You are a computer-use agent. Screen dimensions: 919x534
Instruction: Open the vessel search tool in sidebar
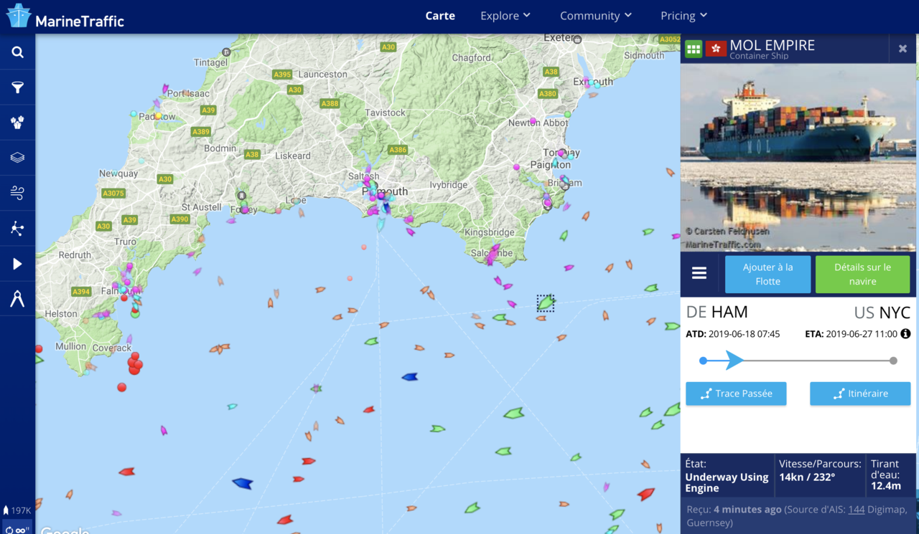tap(17, 52)
